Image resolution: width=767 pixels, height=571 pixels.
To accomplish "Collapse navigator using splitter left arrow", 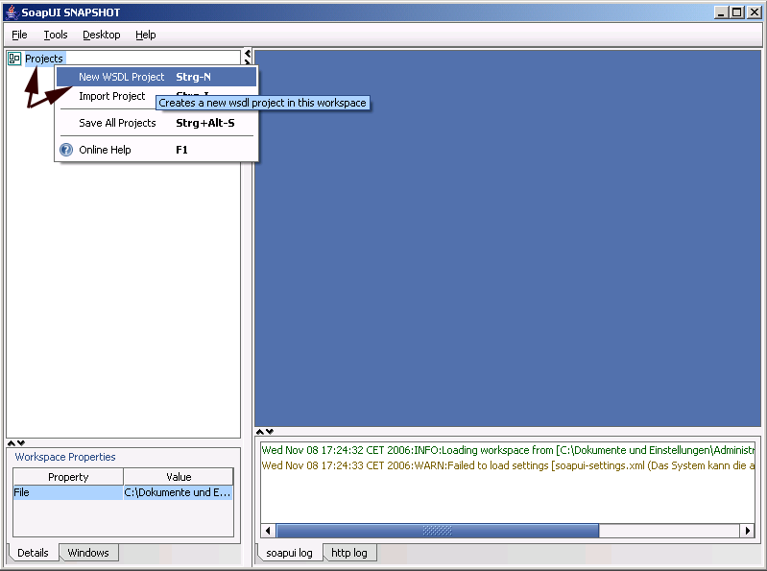I will [x=248, y=54].
